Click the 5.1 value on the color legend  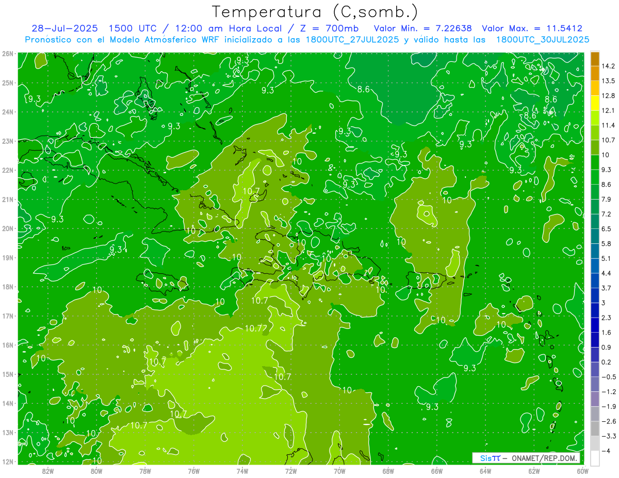pos(607,258)
